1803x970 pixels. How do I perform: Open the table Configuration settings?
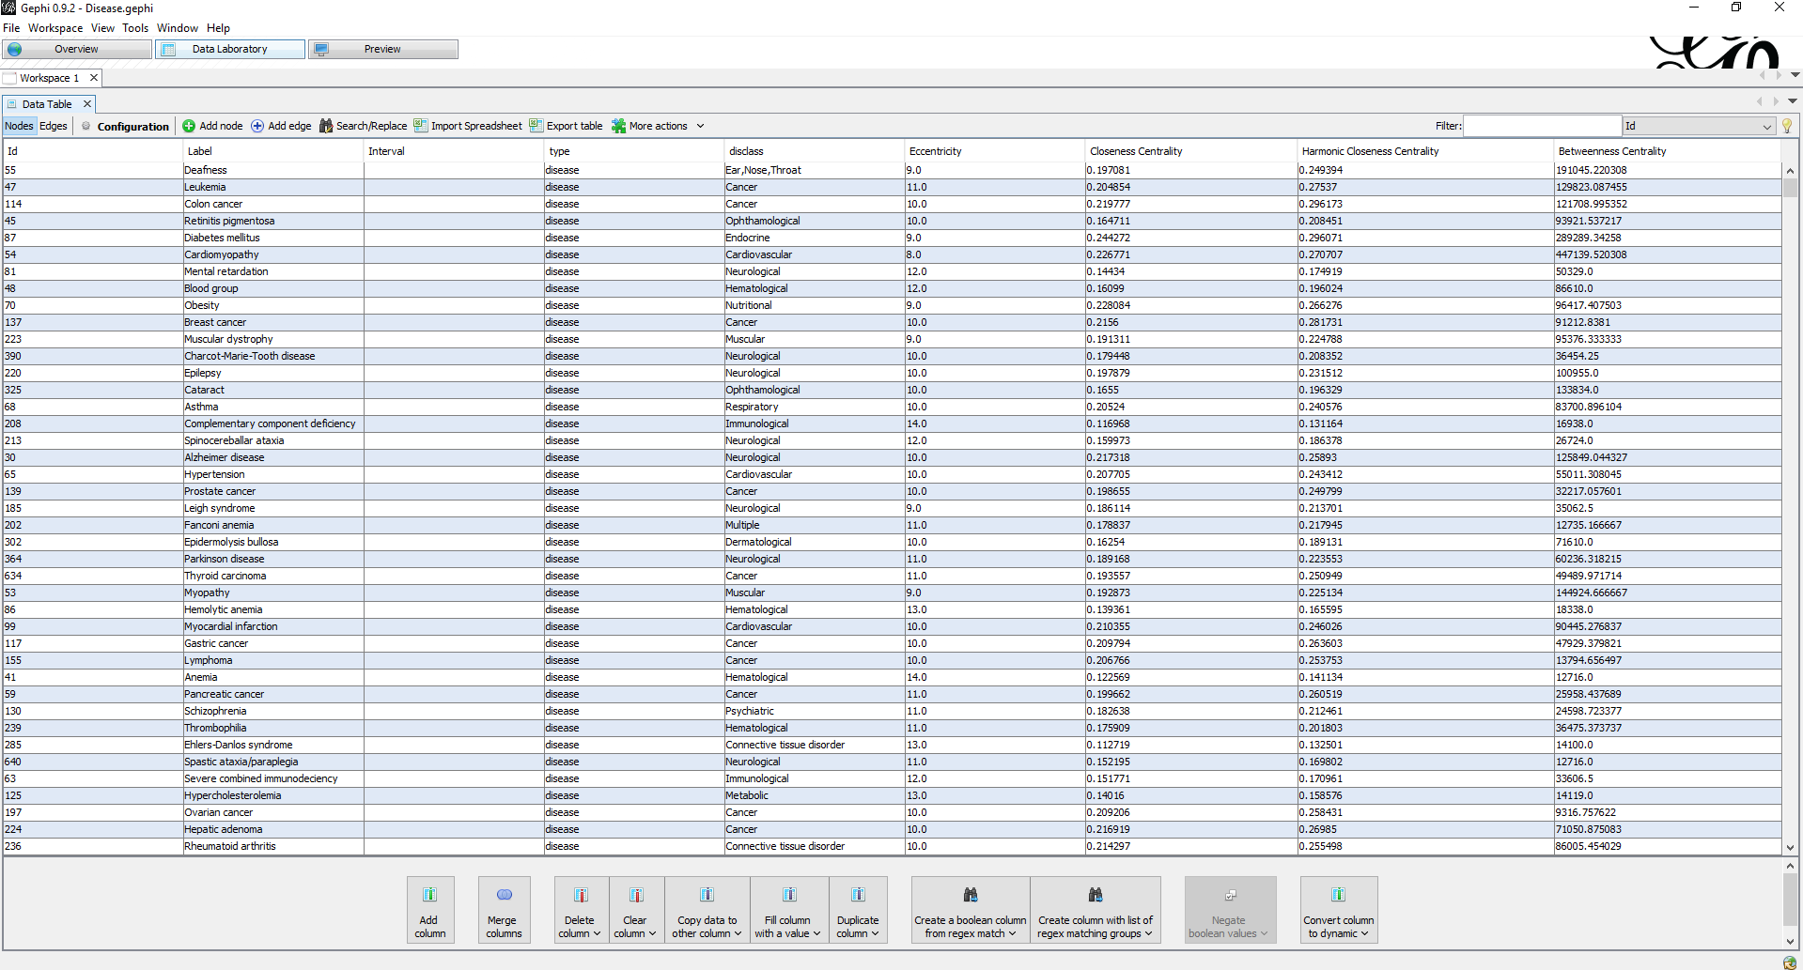point(125,125)
